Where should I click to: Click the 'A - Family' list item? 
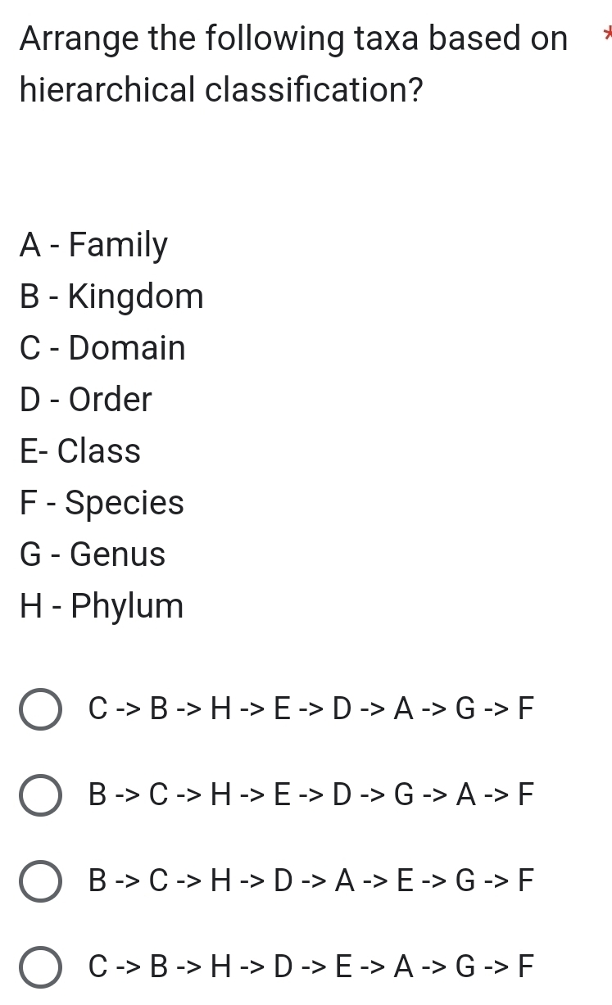pos(94,245)
